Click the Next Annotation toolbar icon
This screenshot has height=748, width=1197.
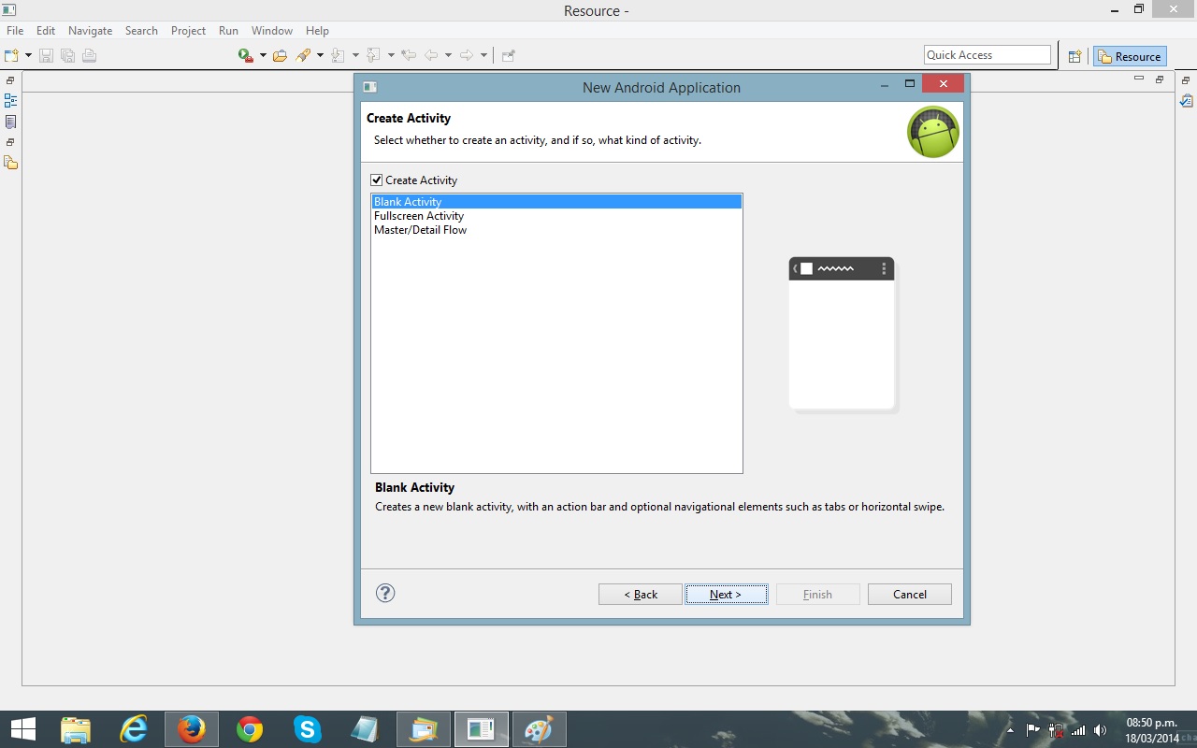338,55
